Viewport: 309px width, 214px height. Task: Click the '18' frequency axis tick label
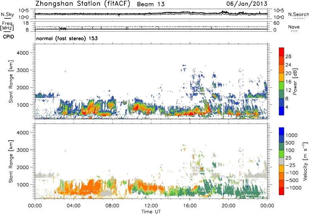[x=26, y=23]
